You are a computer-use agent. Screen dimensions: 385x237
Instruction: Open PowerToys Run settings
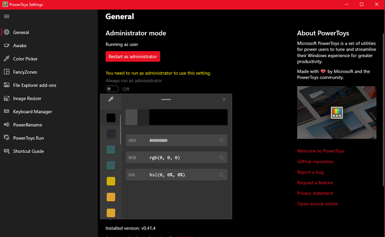[x=49, y=138]
